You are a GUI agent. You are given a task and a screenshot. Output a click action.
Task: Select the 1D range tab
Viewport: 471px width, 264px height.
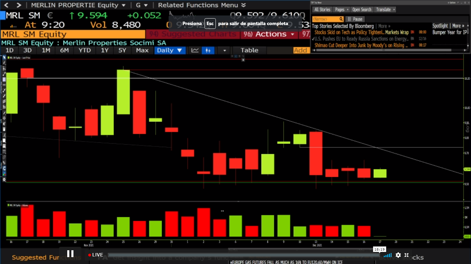(9, 50)
